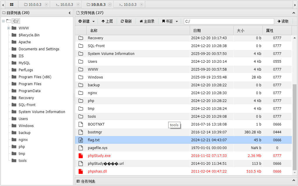Click the bootmgr file icon
The height and width of the screenshot is (186, 298).
tap(81, 132)
